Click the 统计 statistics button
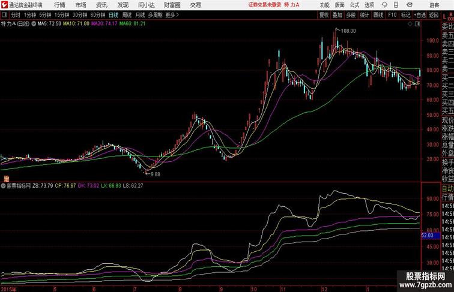Screen dimensions: 454x292 tap(365, 15)
